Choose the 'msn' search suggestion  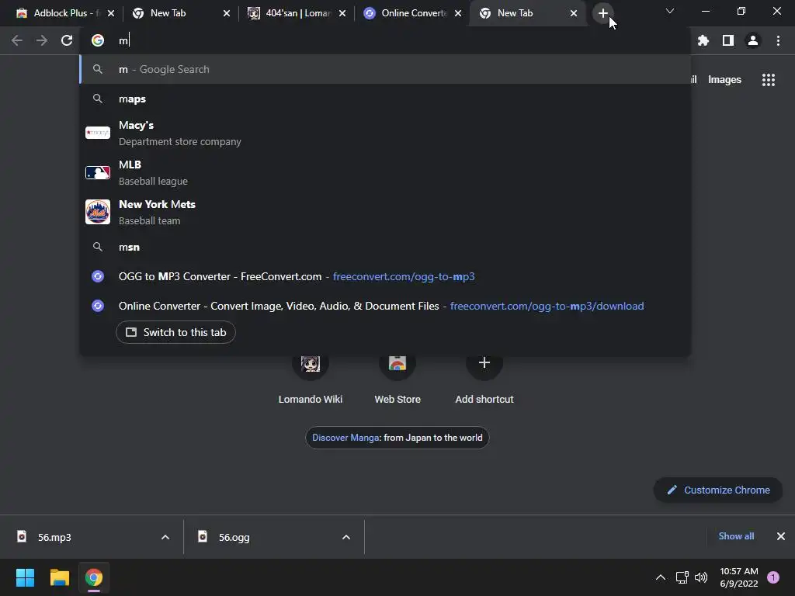click(385, 247)
